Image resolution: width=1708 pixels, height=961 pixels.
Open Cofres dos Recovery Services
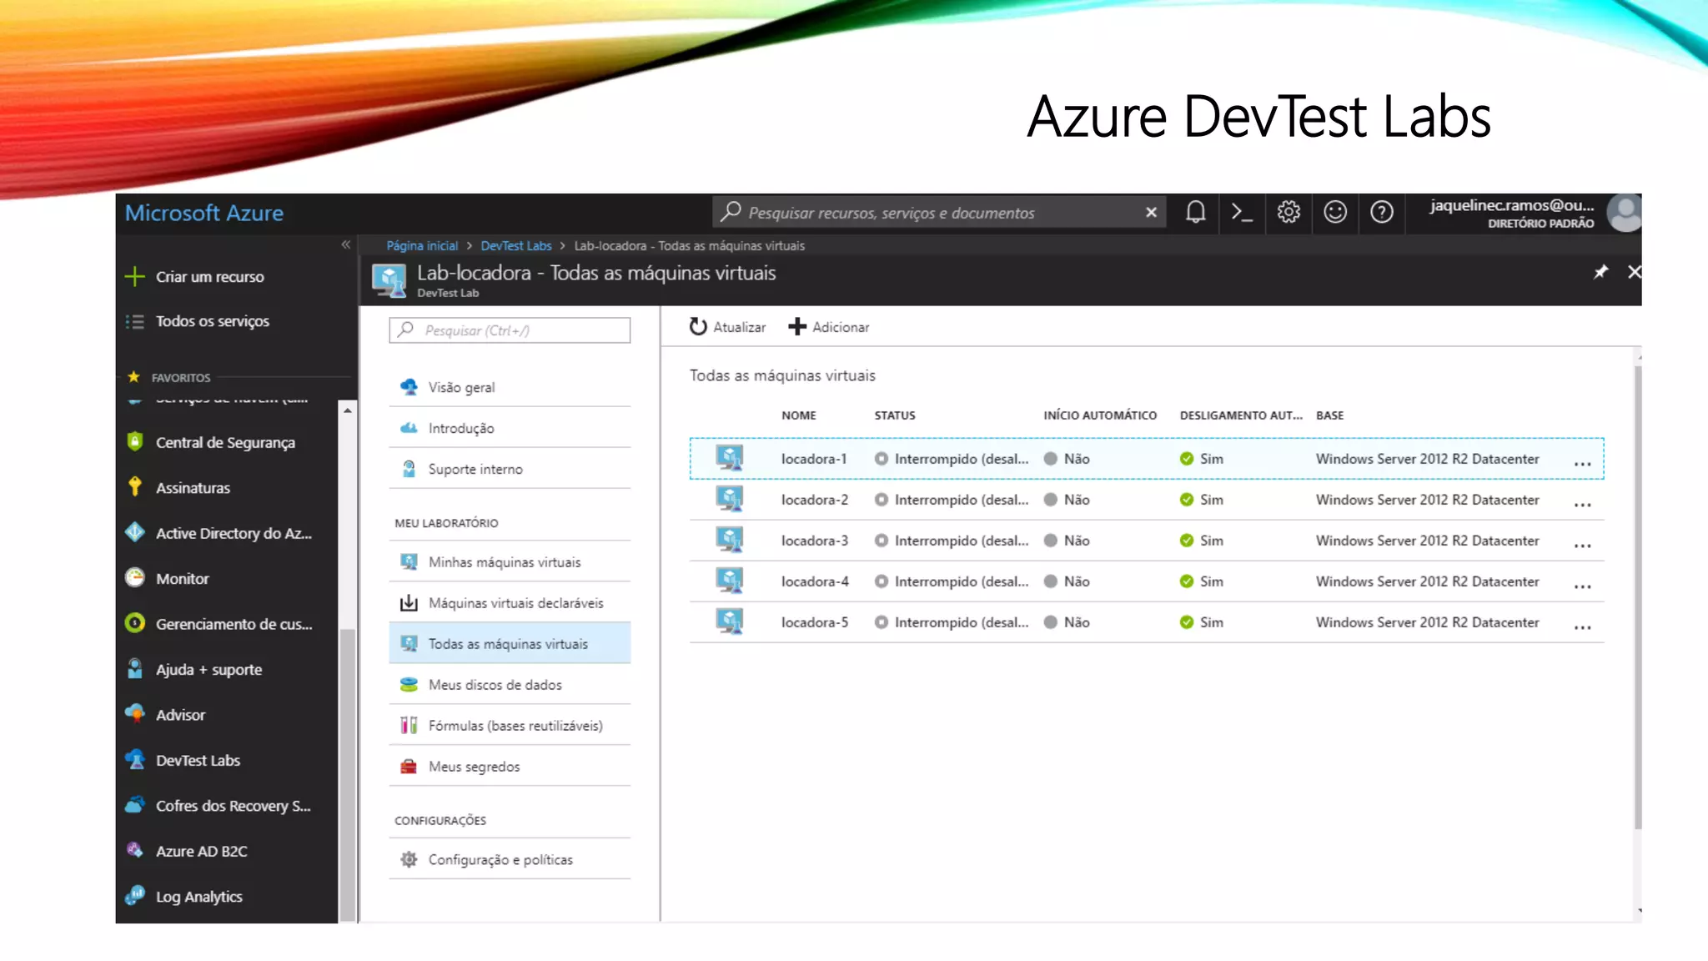(x=233, y=806)
